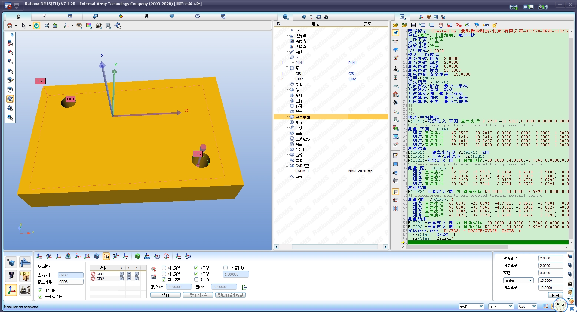Open the settings window gear tab
577x312 pixels.
223,16
